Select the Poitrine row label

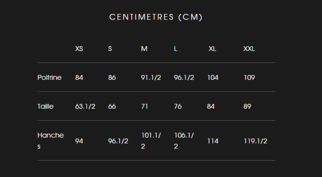coord(49,77)
